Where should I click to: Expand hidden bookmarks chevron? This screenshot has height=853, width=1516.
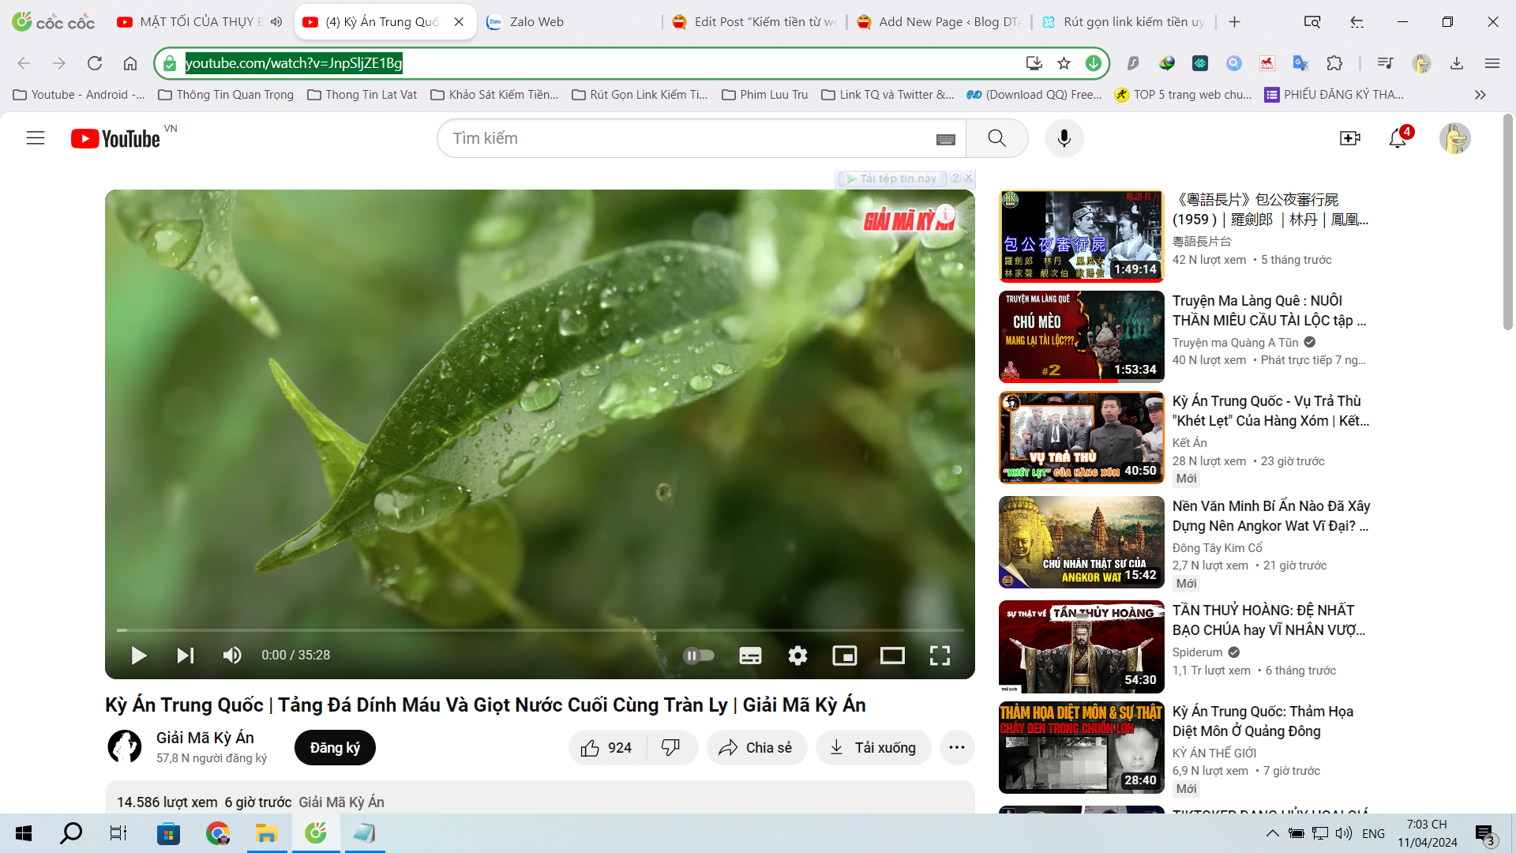(1480, 95)
